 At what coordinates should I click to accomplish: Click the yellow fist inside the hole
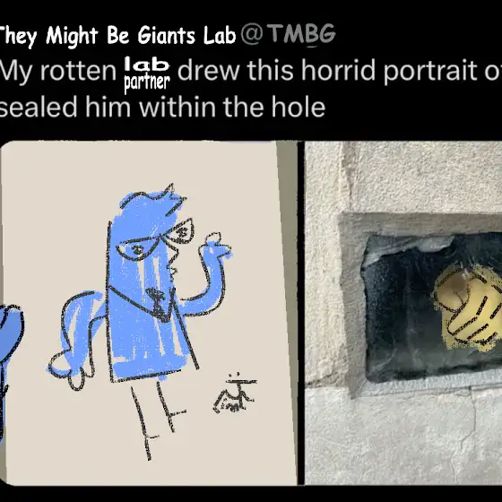coord(467,307)
